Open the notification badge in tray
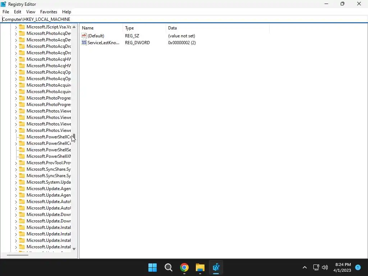This screenshot has width=368, height=276. point(358,267)
